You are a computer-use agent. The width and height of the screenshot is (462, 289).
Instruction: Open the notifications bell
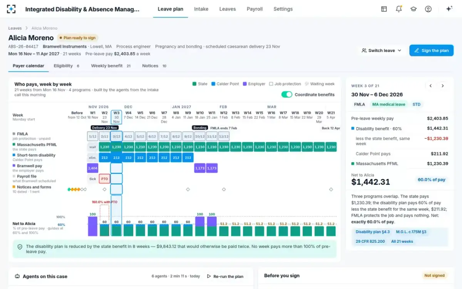(399, 9)
